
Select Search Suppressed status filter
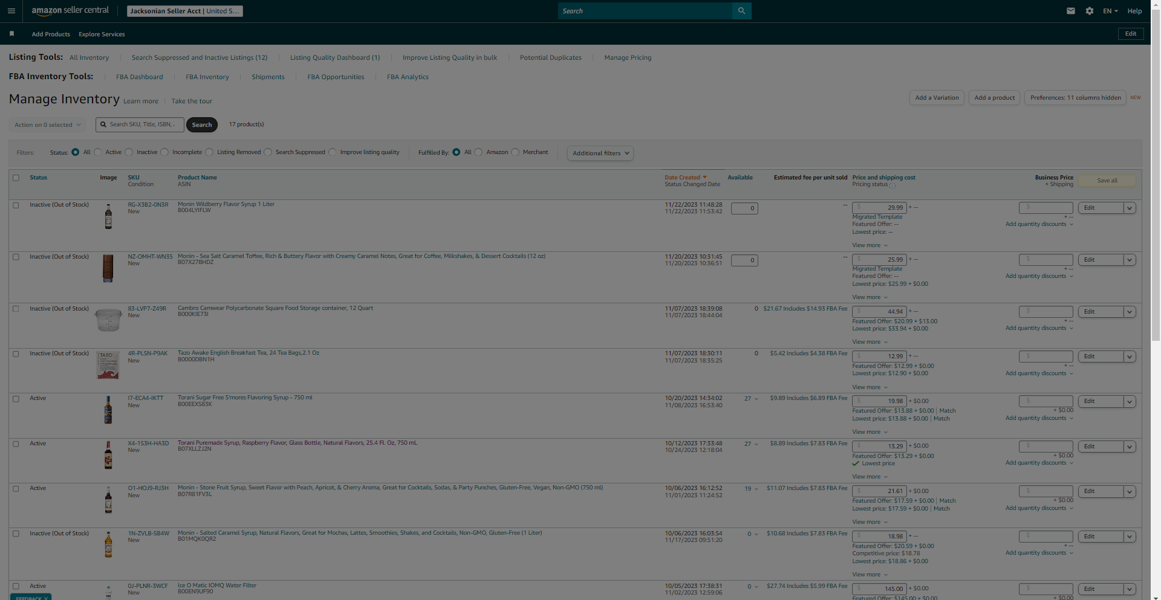(x=268, y=152)
